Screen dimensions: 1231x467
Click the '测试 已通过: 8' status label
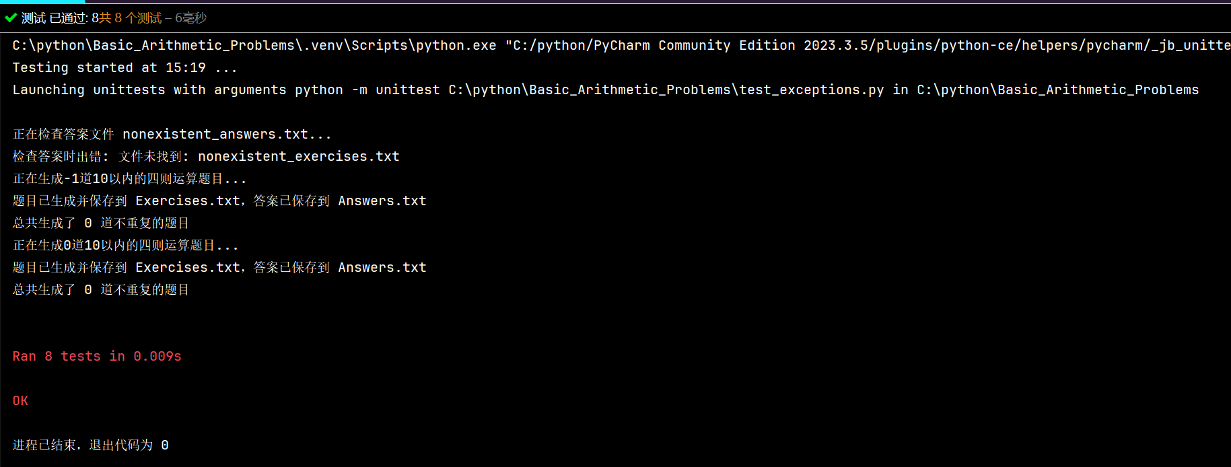point(60,18)
